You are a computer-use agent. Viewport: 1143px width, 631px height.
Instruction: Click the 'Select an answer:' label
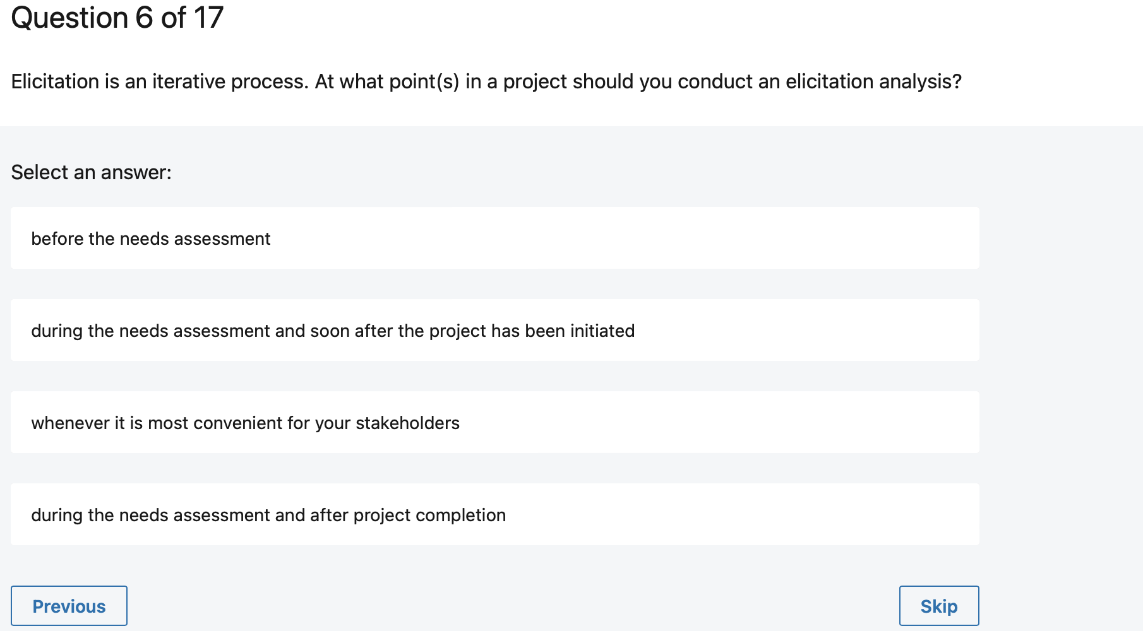pyautogui.click(x=91, y=171)
